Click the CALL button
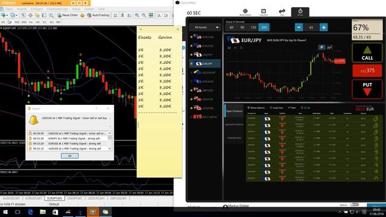The image size is (386, 217). click(x=367, y=52)
